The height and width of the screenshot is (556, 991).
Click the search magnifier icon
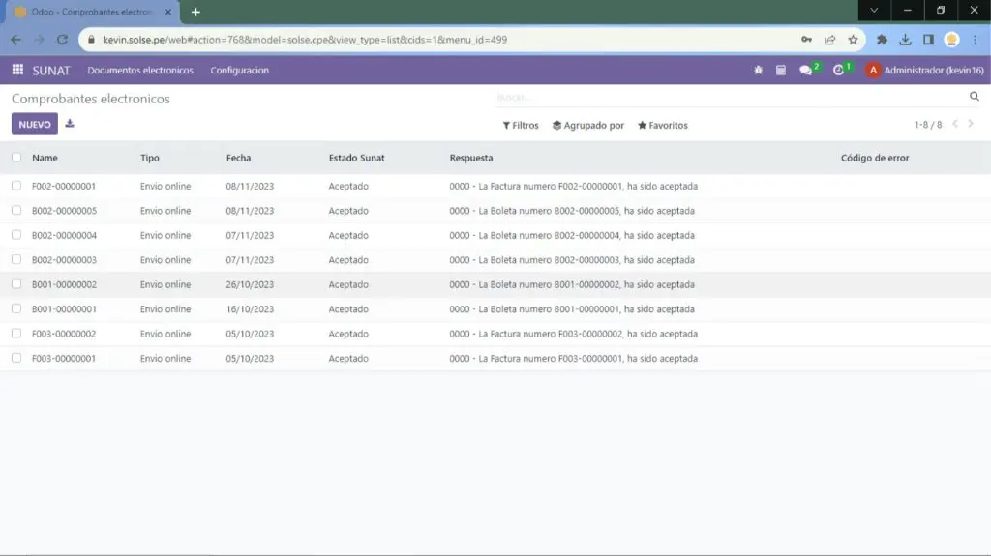pos(975,97)
